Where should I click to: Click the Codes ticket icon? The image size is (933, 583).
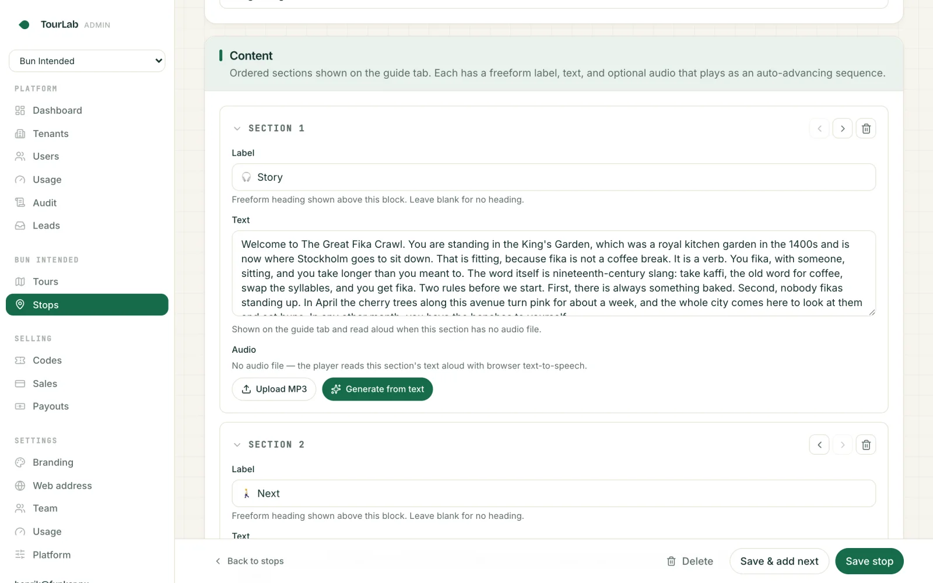(20, 360)
